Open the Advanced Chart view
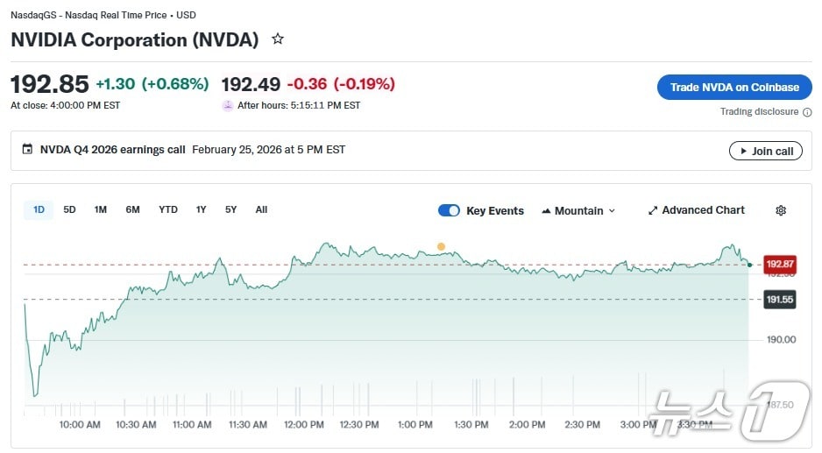Image resolution: width=822 pixels, height=453 pixels. tap(696, 210)
